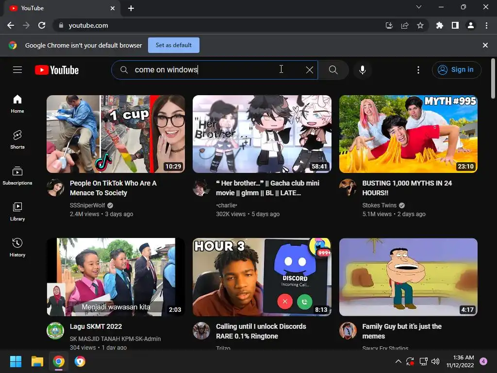Open Discord ringtone video thumbnail
497x373 pixels.
[262, 277]
